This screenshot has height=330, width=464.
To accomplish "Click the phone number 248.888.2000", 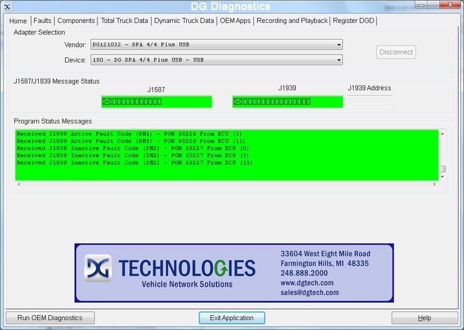I will click(x=304, y=273).
